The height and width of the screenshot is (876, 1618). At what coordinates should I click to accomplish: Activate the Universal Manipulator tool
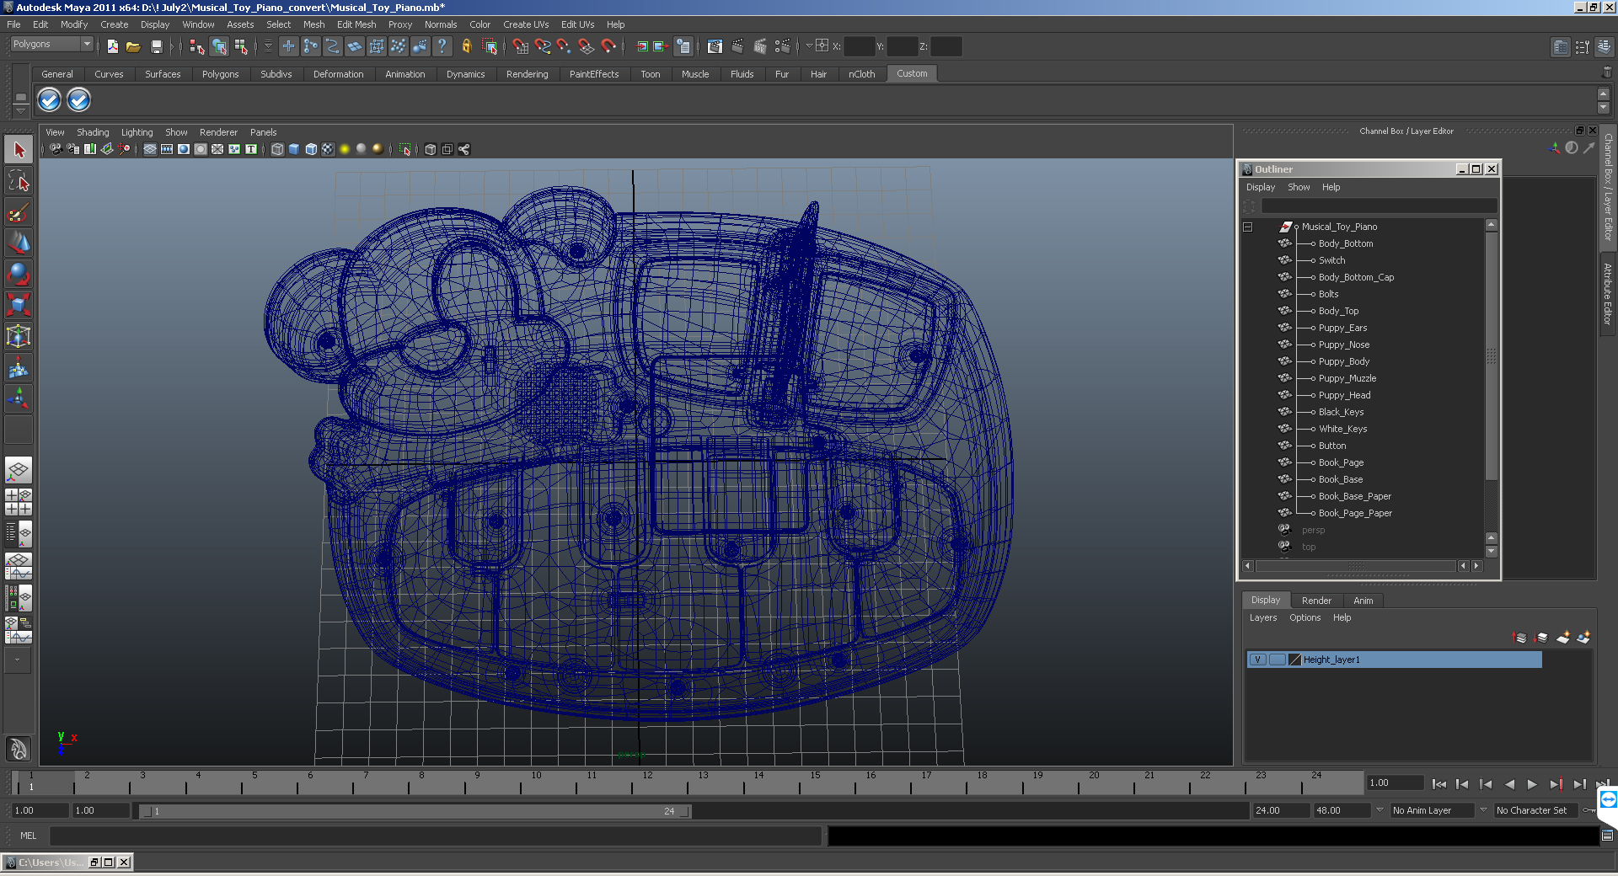(19, 336)
